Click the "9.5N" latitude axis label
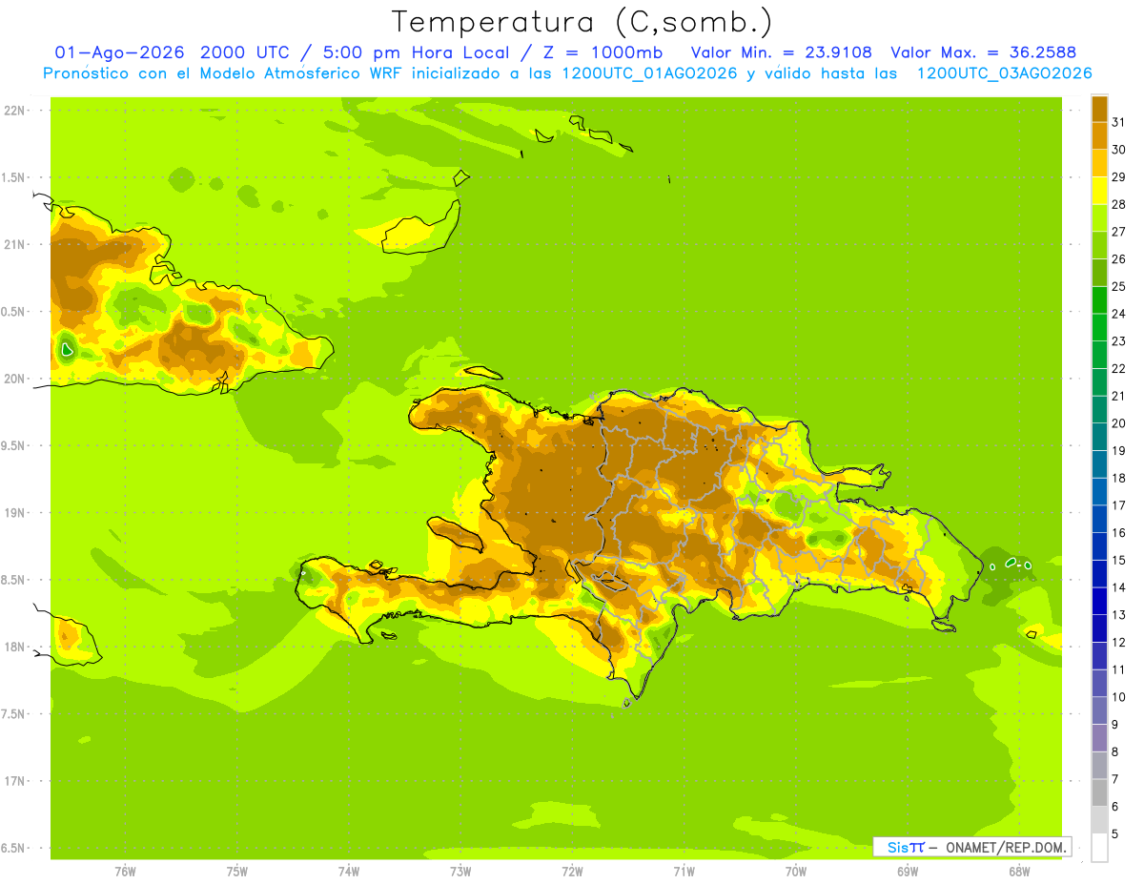This screenshot has width=1144, height=884. (x=14, y=445)
